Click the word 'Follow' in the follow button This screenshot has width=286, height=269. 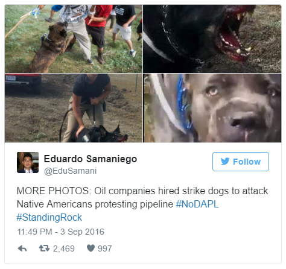247,162
